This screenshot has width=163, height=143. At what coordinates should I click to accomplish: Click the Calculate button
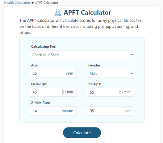[82, 133]
